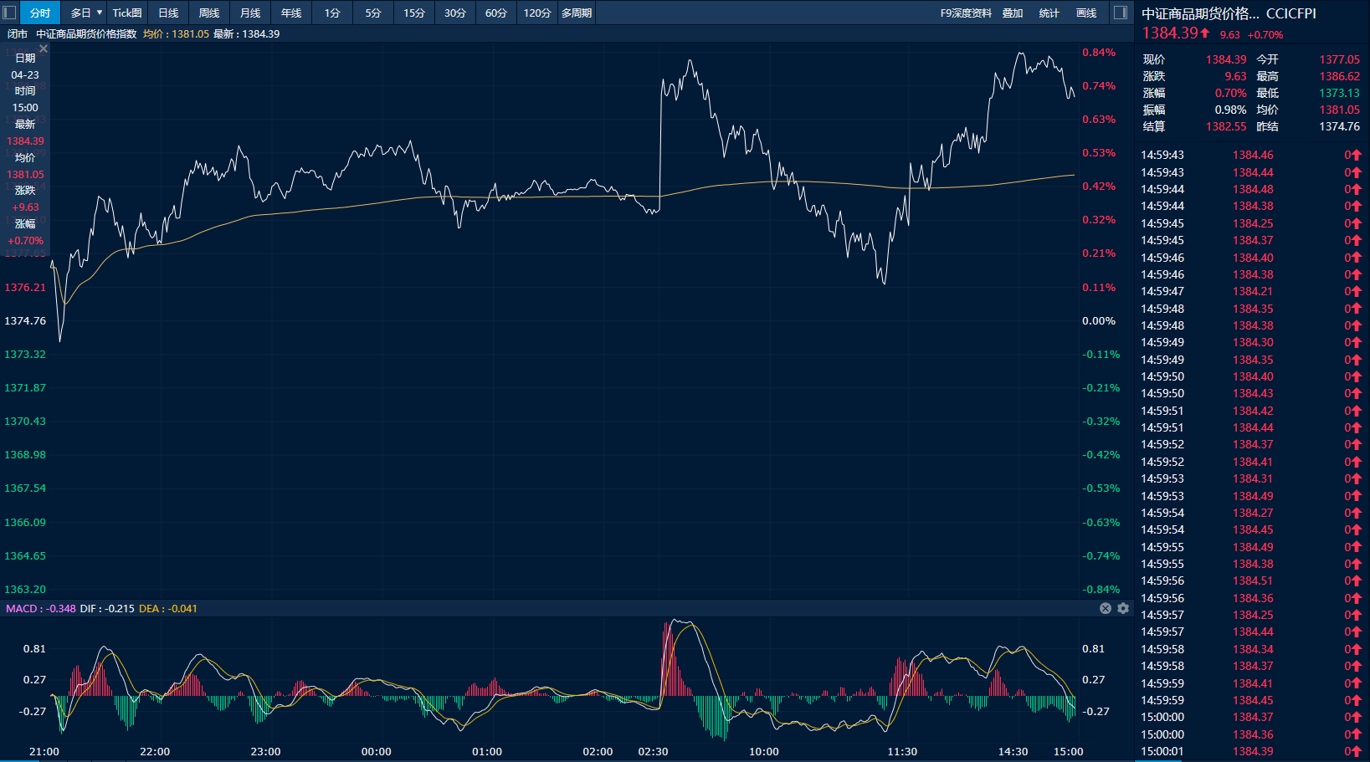Open the 60分 interval chart
The height and width of the screenshot is (762, 1370).
click(x=496, y=13)
